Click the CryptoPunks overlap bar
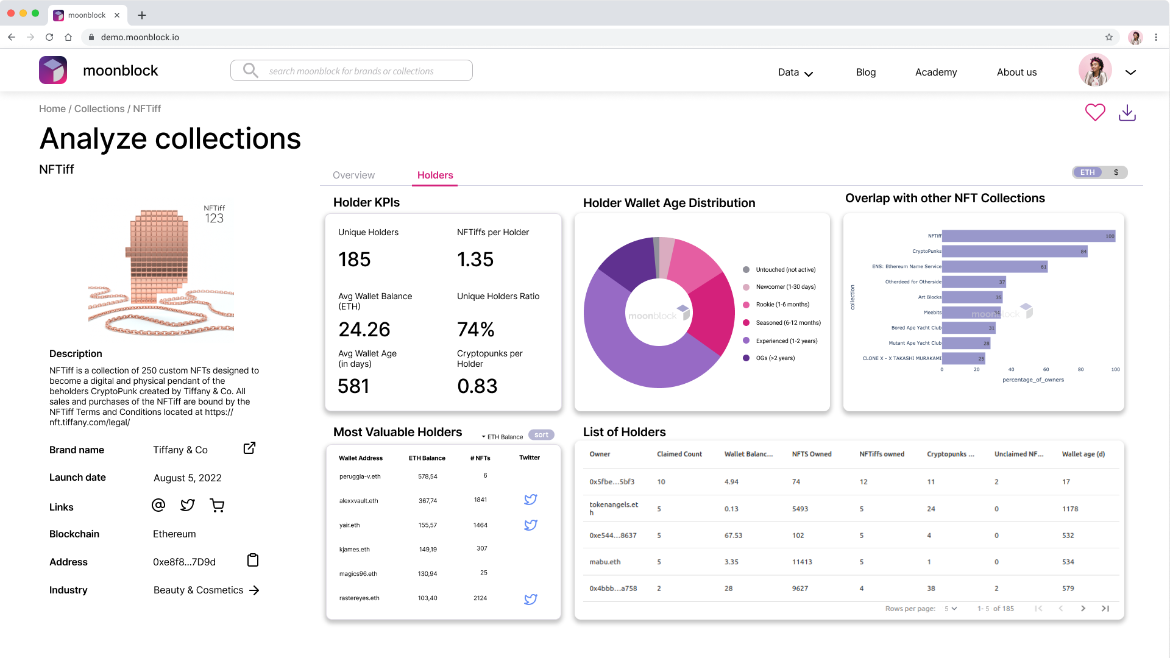This screenshot has width=1170, height=658. pyautogui.click(x=1015, y=251)
